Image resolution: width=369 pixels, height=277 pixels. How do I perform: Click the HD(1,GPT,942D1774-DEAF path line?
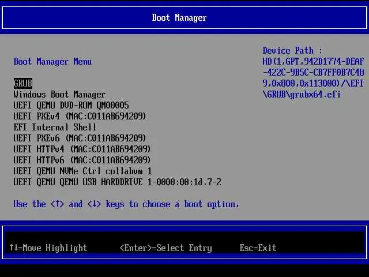[x=313, y=62]
